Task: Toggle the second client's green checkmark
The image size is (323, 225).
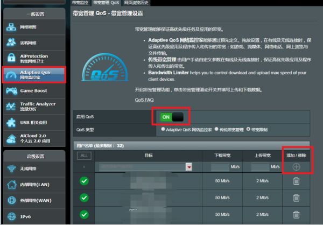Action: tap(85, 198)
